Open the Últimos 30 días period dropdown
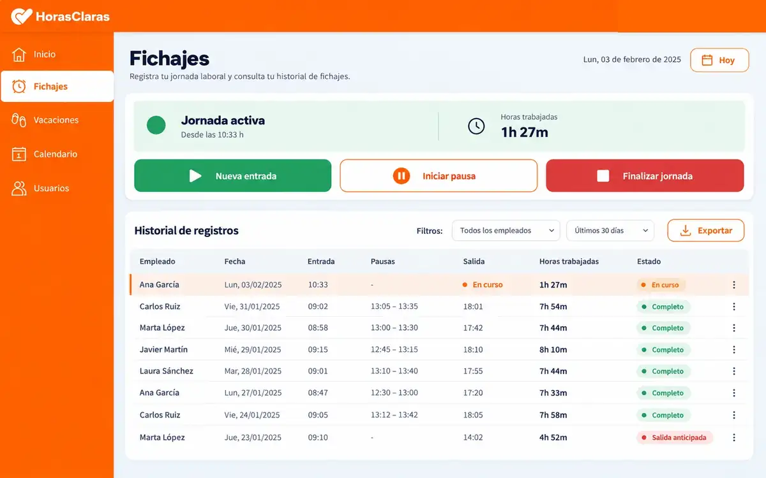766x478 pixels. coord(610,231)
